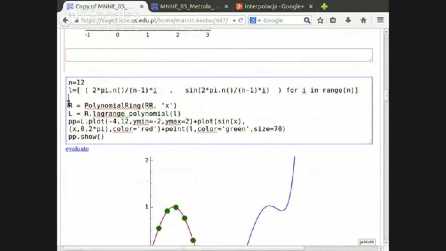Click the horizontal scrollbar at bottom

pos(183,249)
